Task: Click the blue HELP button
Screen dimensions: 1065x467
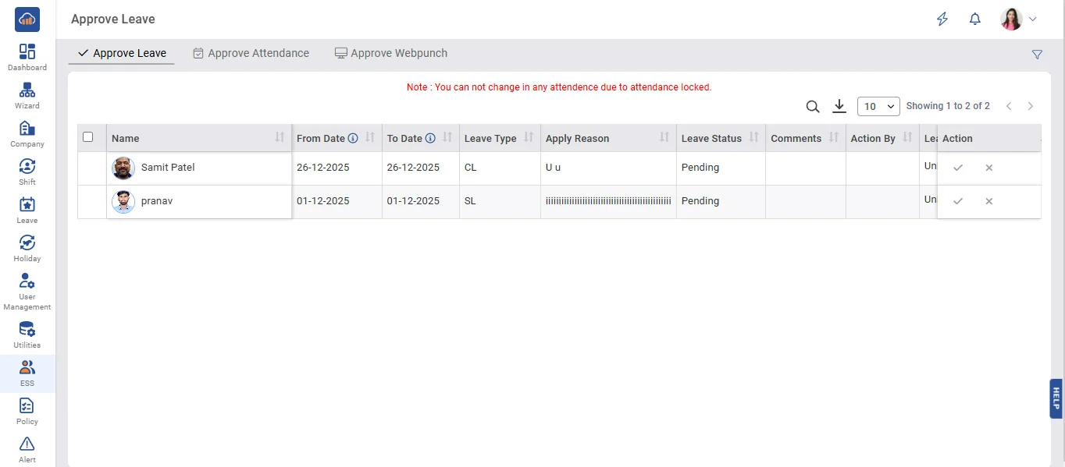Action: [1056, 398]
